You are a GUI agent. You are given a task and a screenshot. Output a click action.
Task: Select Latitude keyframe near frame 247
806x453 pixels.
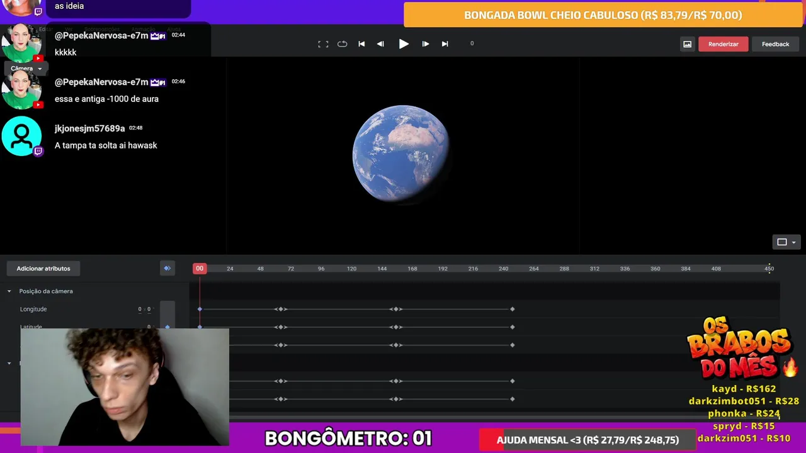(x=513, y=327)
